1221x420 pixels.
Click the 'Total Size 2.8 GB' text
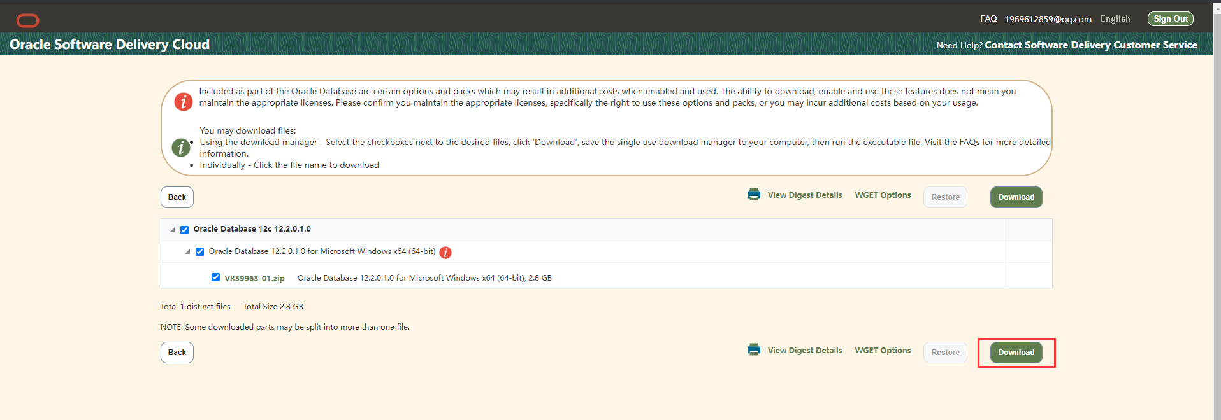(x=273, y=307)
